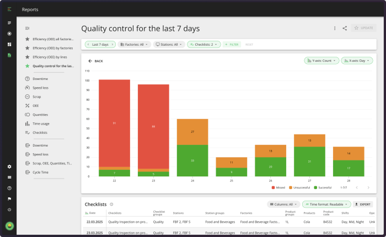Open the Time format: Readable dropdown

pyautogui.click(x=326, y=204)
